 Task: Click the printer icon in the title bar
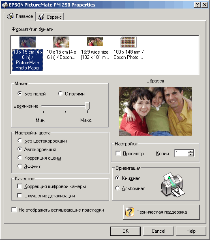point(5,5)
